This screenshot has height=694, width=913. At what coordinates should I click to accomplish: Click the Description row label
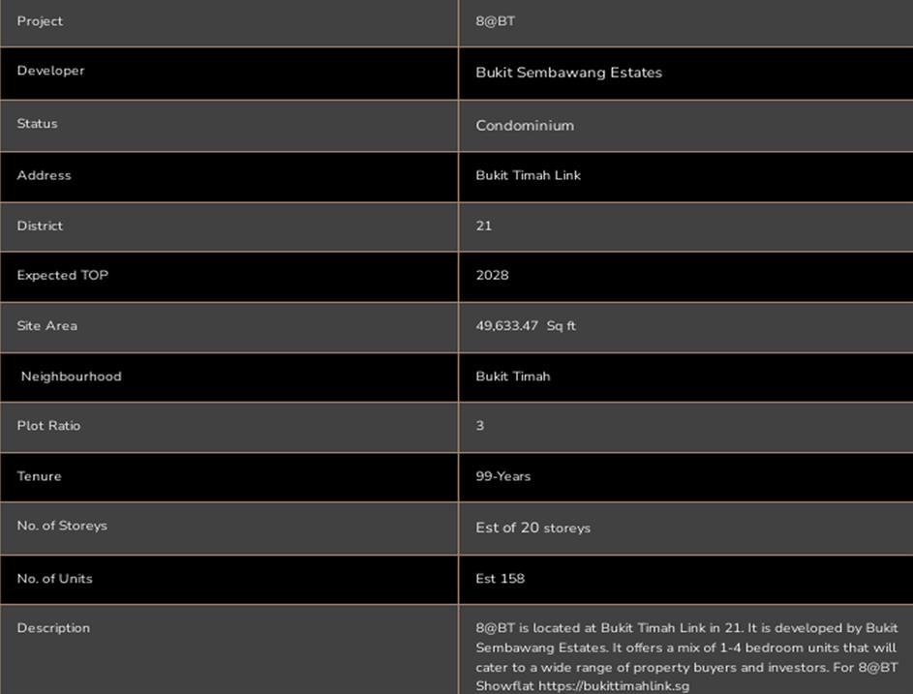tap(53, 628)
